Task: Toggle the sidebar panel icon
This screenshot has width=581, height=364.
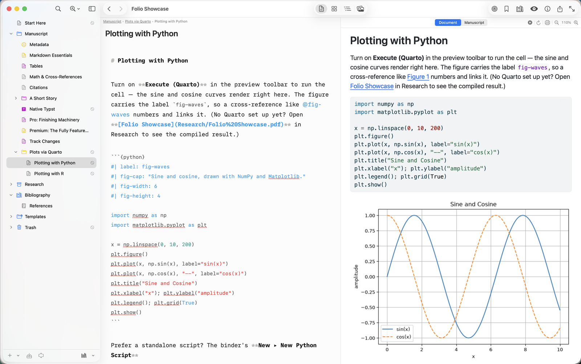Action: click(92, 9)
